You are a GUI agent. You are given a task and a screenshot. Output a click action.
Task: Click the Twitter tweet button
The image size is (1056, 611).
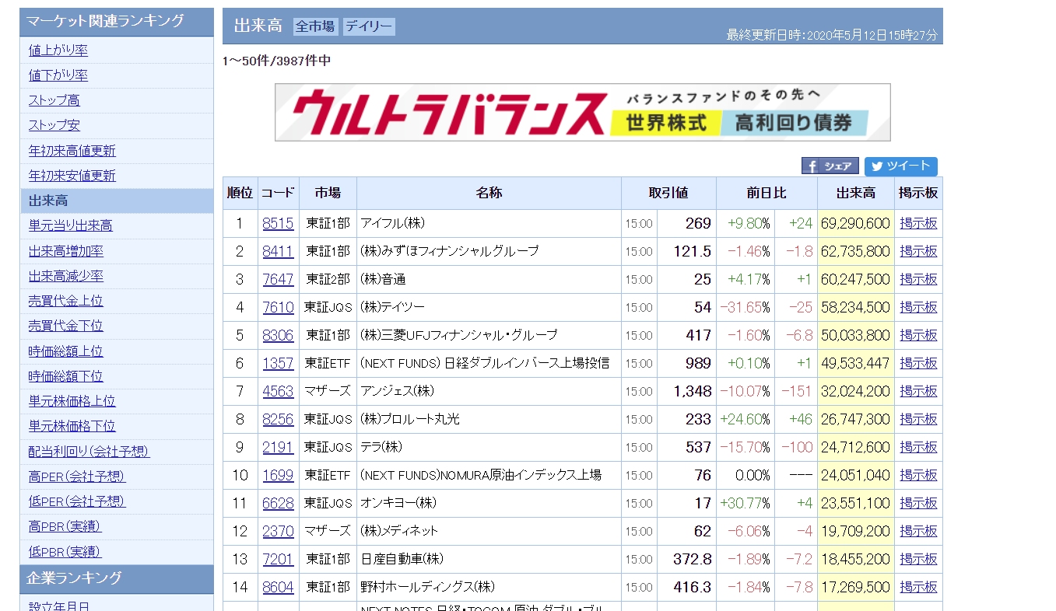click(x=900, y=166)
